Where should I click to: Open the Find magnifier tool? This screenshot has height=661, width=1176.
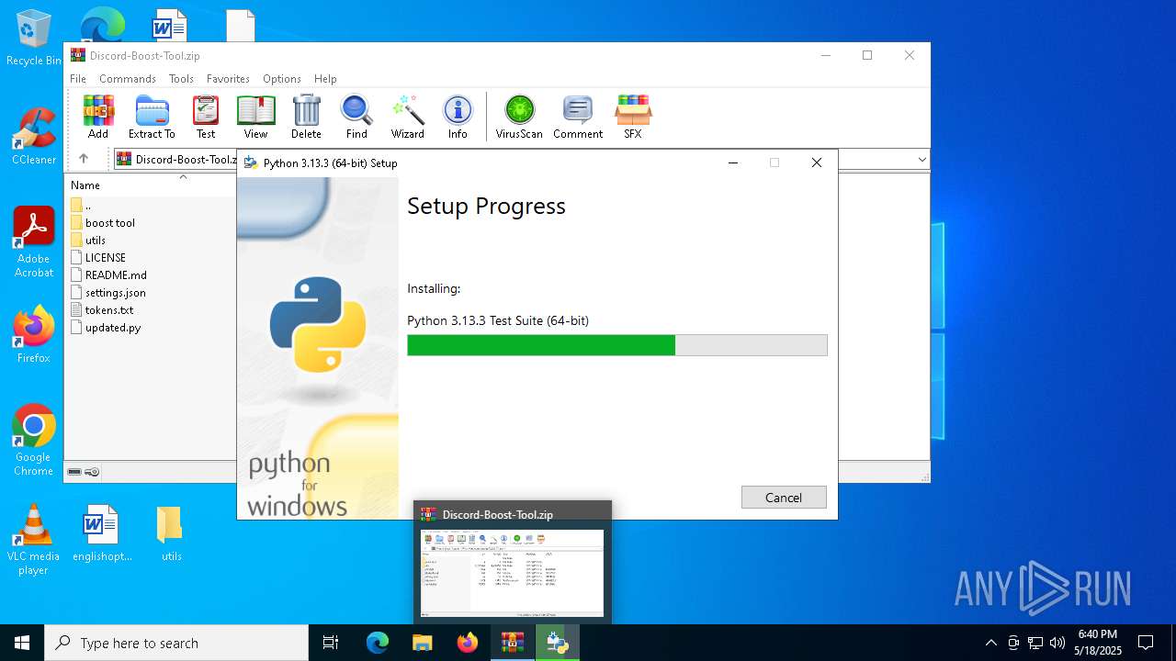pyautogui.click(x=356, y=117)
